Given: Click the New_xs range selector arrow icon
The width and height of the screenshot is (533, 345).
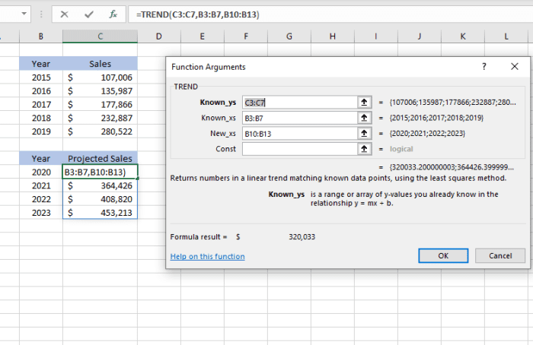Looking at the screenshot, I should point(364,133).
